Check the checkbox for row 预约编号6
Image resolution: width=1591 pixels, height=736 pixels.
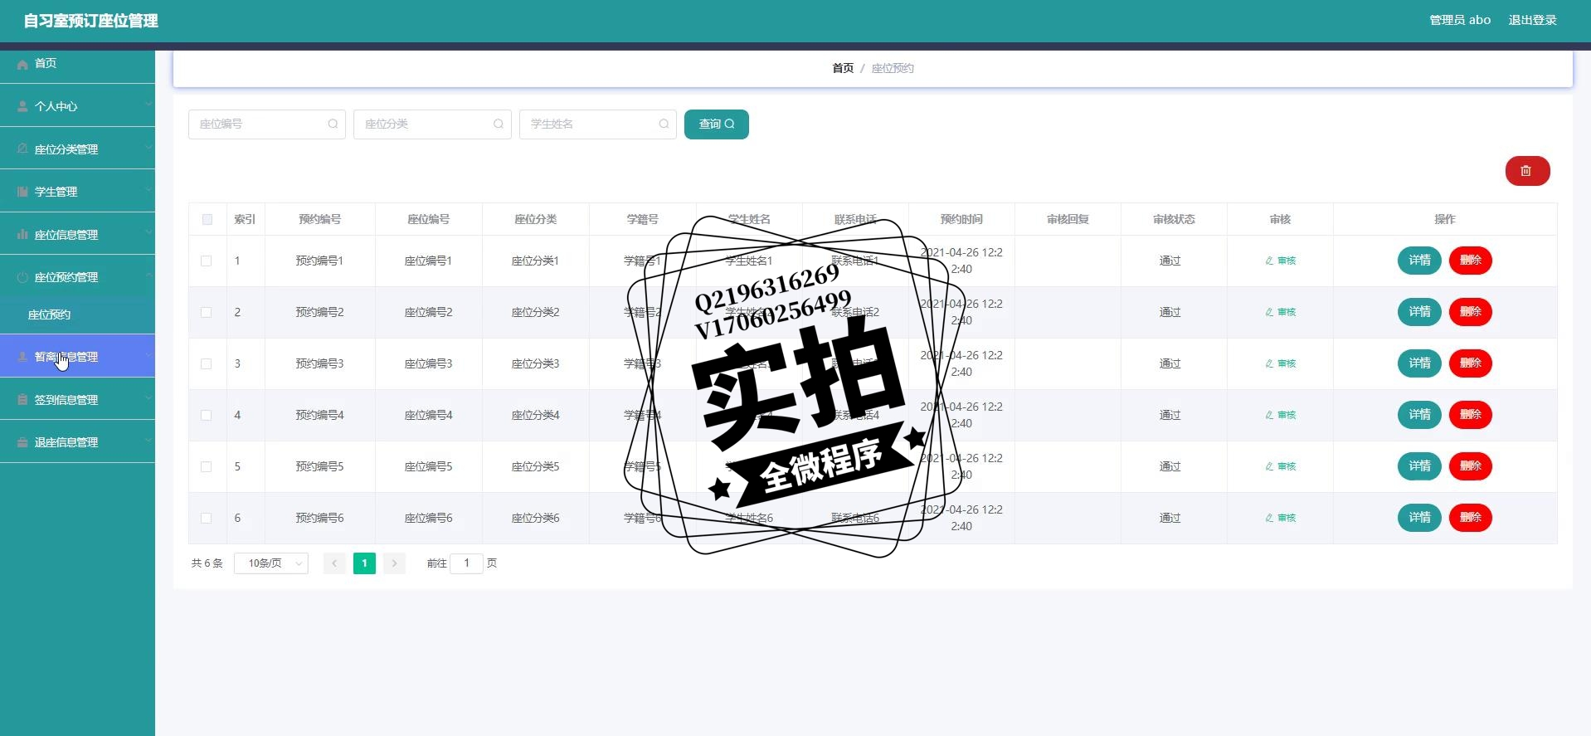pos(207,518)
